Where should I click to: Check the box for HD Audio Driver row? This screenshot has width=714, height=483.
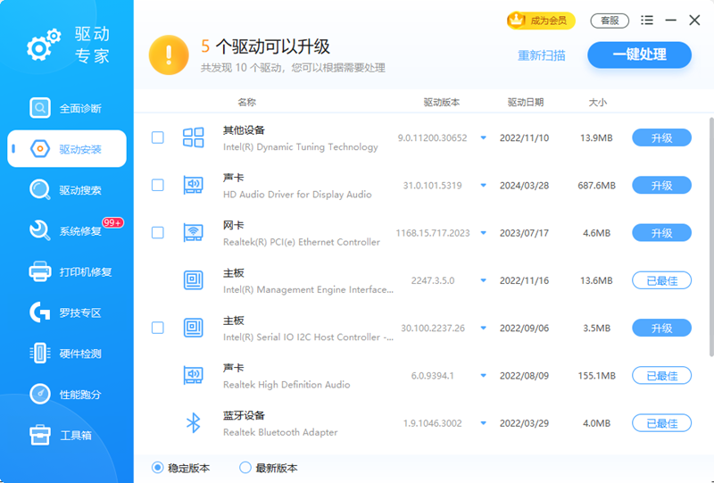tap(158, 185)
